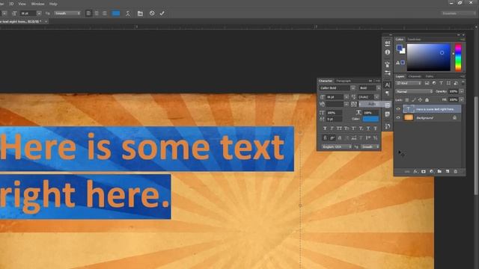The image size is (479, 269).
Task: Click the Fill percentage field in Layers panel
Action: (x=454, y=99)
